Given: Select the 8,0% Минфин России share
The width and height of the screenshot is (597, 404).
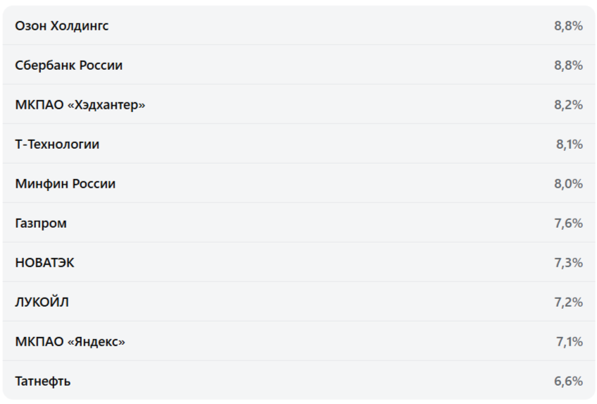Looking at the screenshot, I should [568, 184].
